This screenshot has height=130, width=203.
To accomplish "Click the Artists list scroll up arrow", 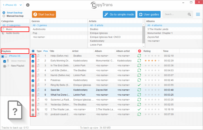I will (144, 25).
